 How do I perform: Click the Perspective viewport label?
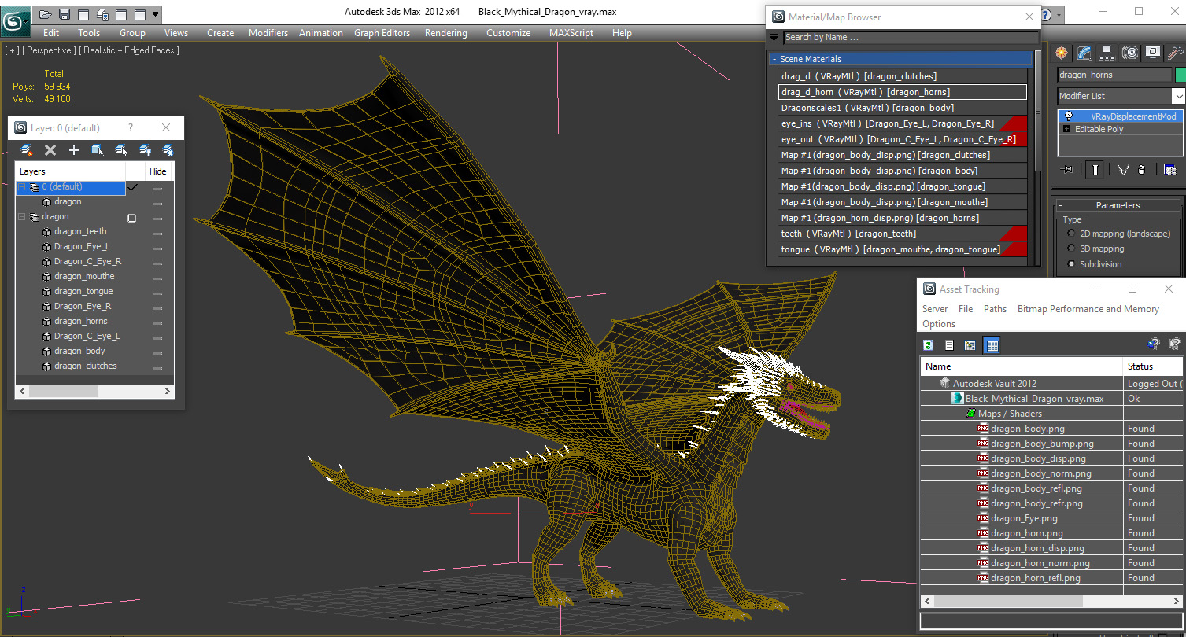point(50,50)
